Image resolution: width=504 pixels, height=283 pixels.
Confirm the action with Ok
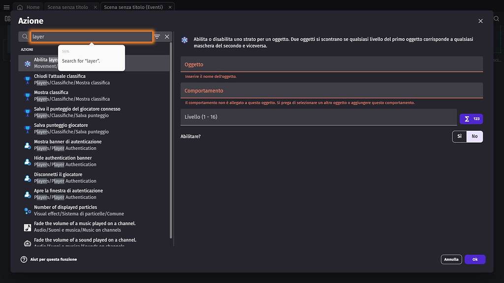coord(474,259)
